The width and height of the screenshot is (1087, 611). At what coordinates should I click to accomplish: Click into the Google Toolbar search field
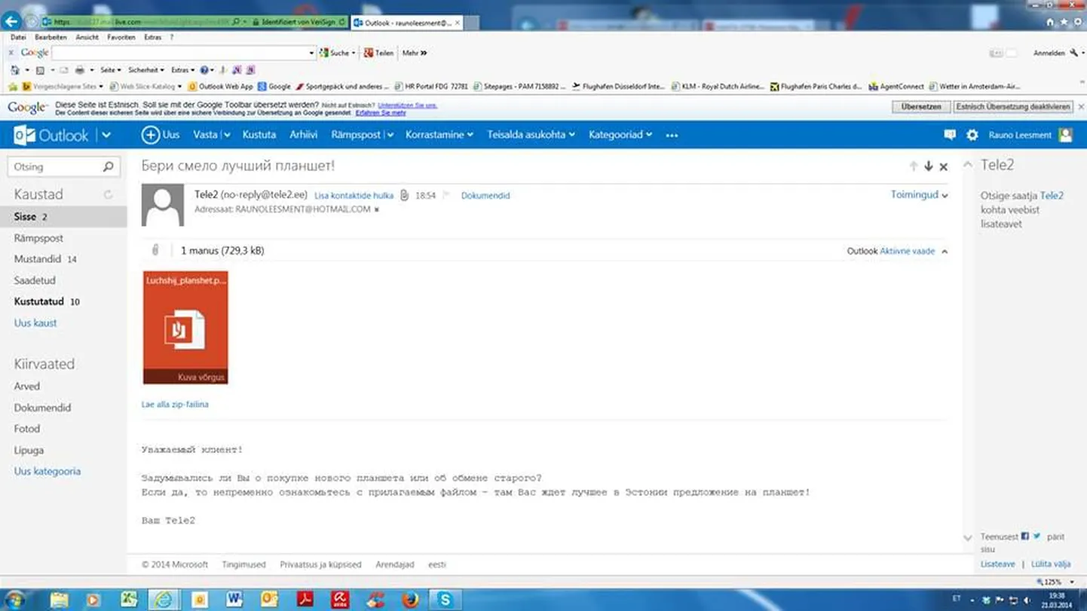pos(183,53)
